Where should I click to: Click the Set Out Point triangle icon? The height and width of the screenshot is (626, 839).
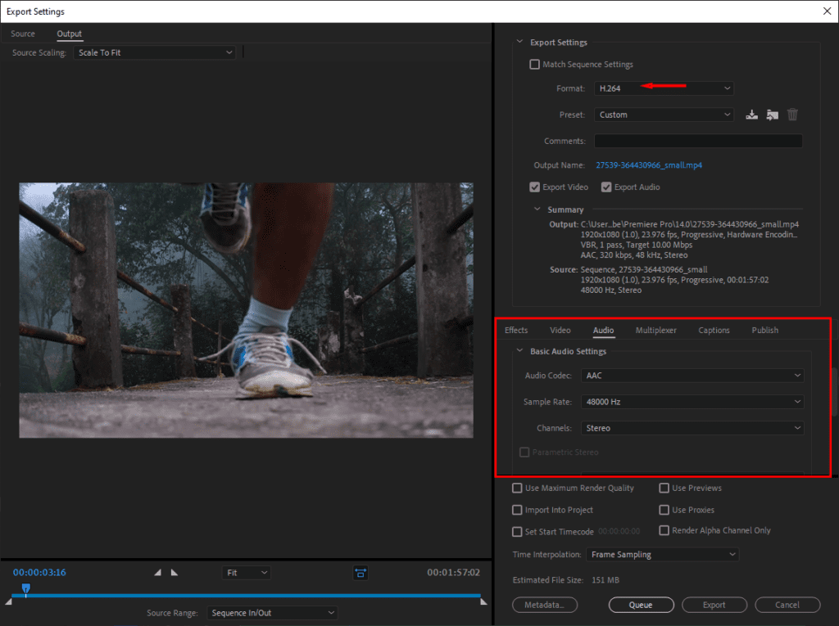(x=174, y=572)
